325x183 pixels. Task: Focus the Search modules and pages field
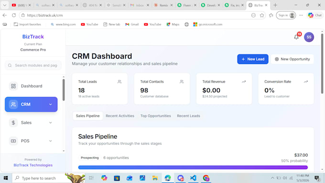pyautogui.click(x=33, y=65)
